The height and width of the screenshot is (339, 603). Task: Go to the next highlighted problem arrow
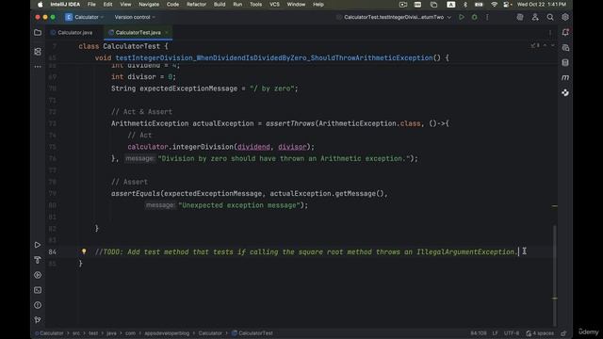click(x=553, y=46)
